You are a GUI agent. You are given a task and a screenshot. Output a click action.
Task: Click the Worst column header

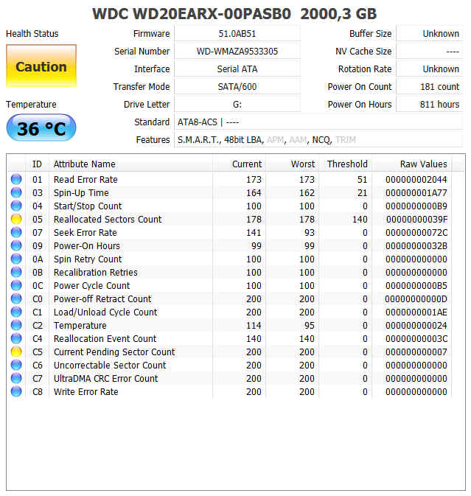pyautogui.click(x=292, y=164)
